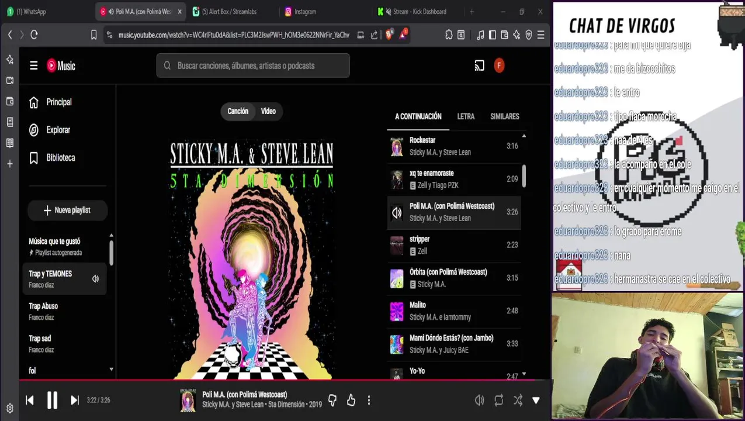The width and height of the screenshot is (745, 421).
Task: Open the A CONTINUACIÓN tab
Action: 418,116
